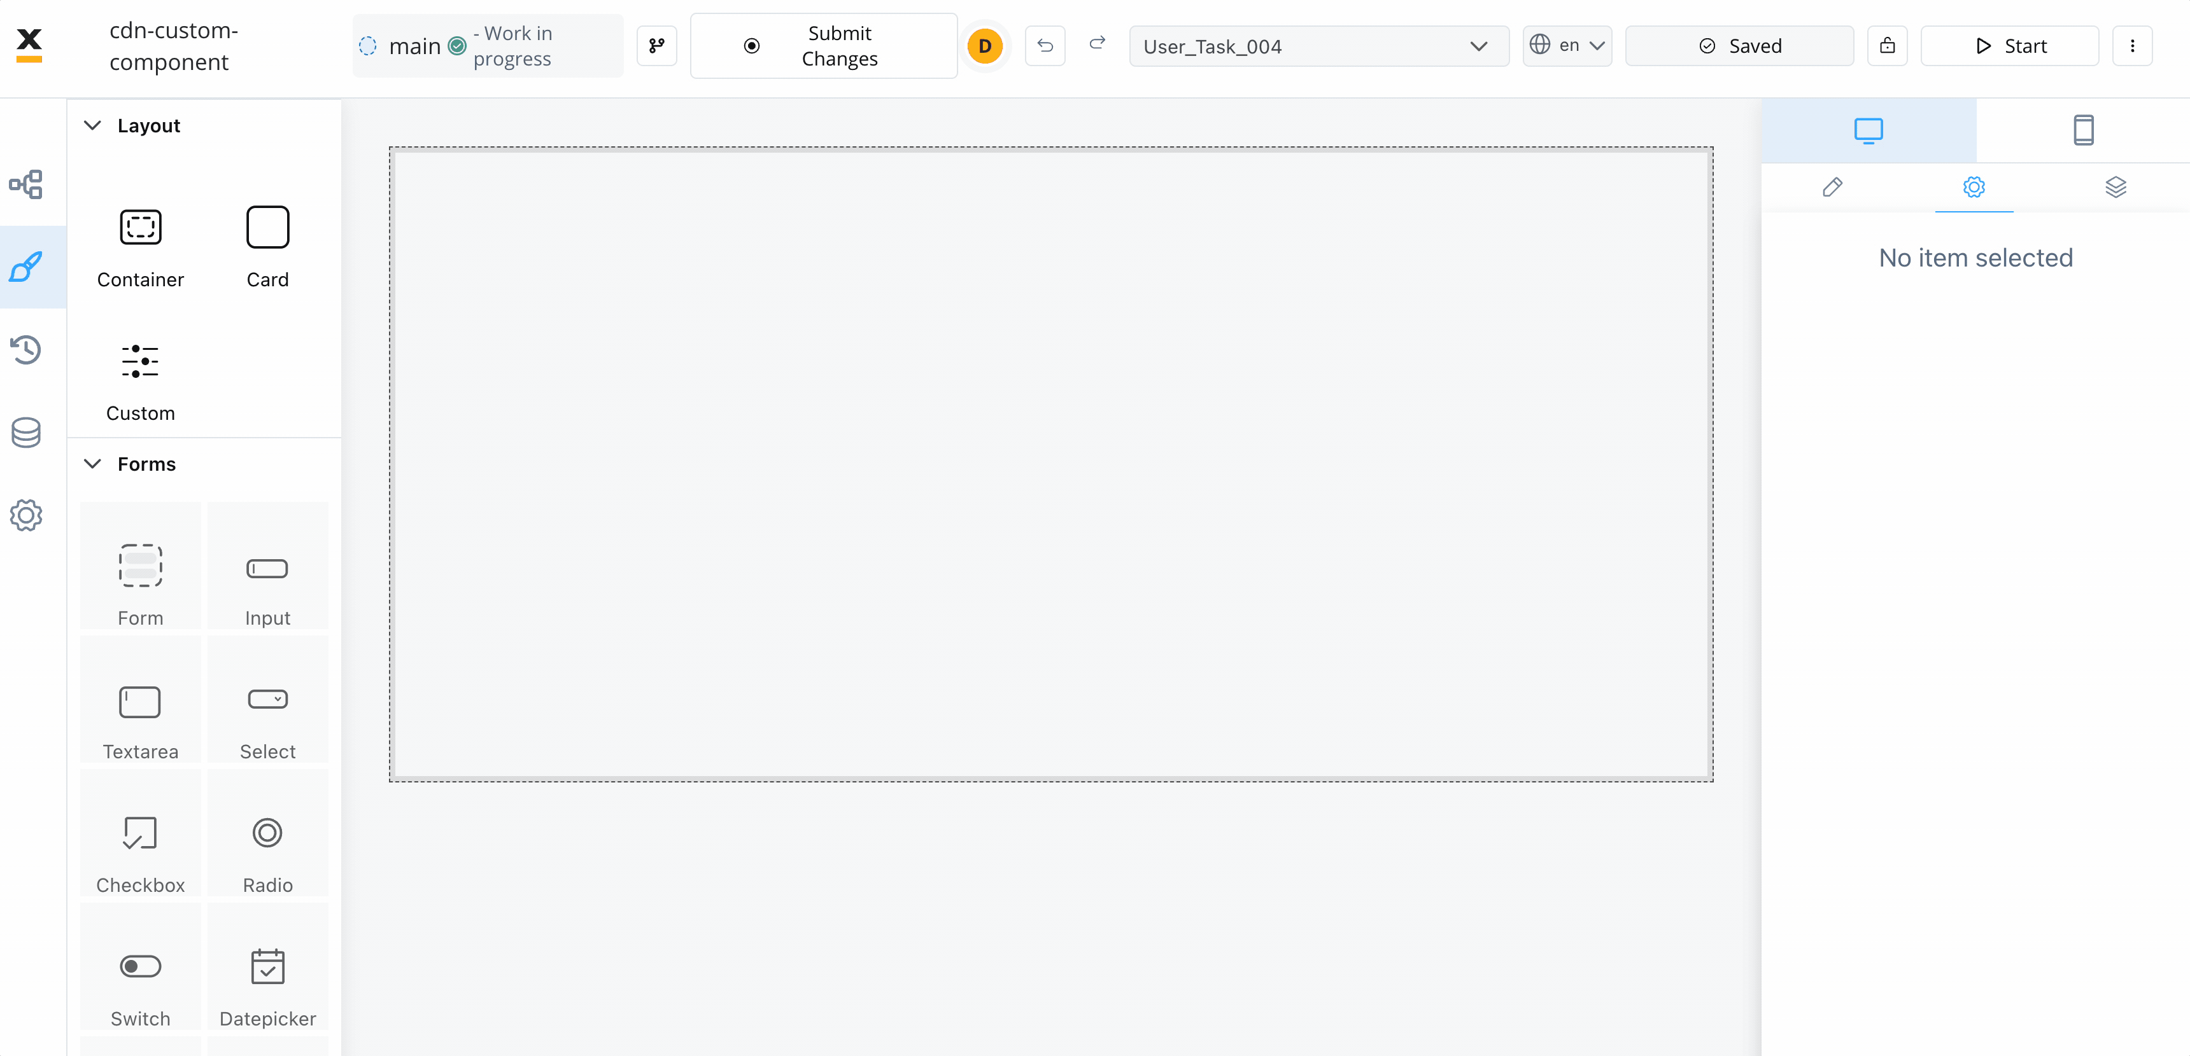Open the settings gear in left sidebar
This screenshot has width=2190, height=1056.
pos(26,515)
